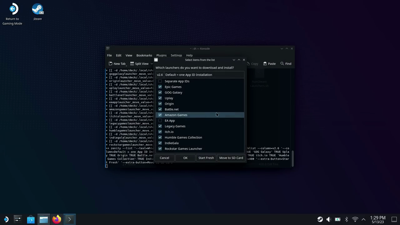Viewport: 400px width, 225px height.
Task: Select 'Rockstar Games Launcher' row text
Action: click(183, 149)
